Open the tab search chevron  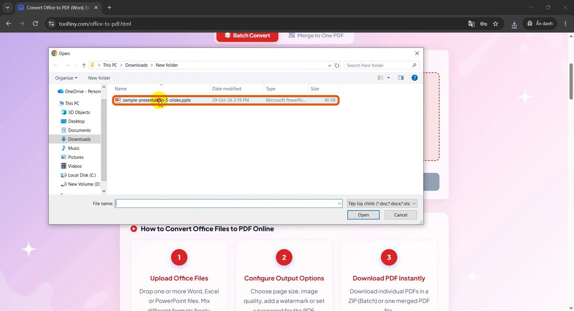point(7,8)
